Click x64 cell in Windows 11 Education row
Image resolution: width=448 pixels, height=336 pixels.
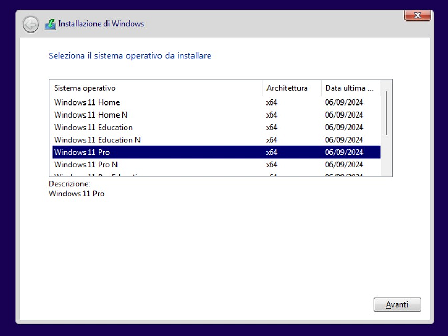272,127
